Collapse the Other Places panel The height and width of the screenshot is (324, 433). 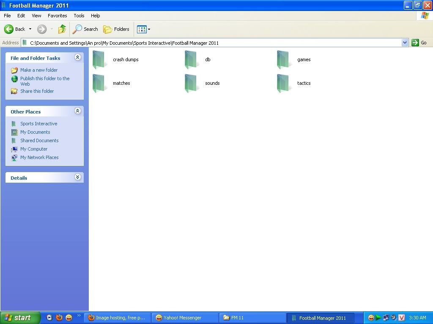point(78,111)
